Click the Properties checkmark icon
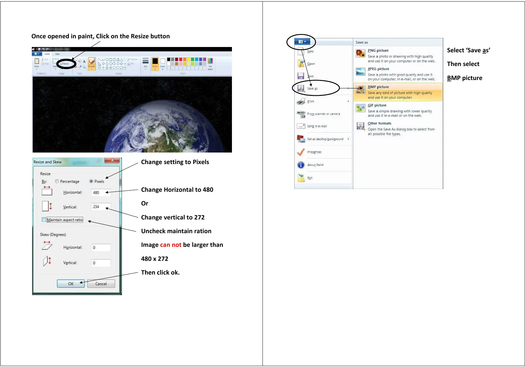 (301, 152)
